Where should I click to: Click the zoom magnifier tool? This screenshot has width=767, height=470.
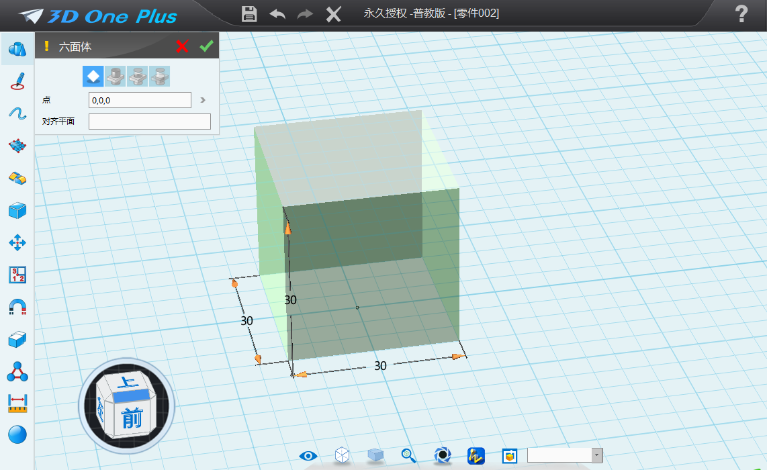click(408, 455)
